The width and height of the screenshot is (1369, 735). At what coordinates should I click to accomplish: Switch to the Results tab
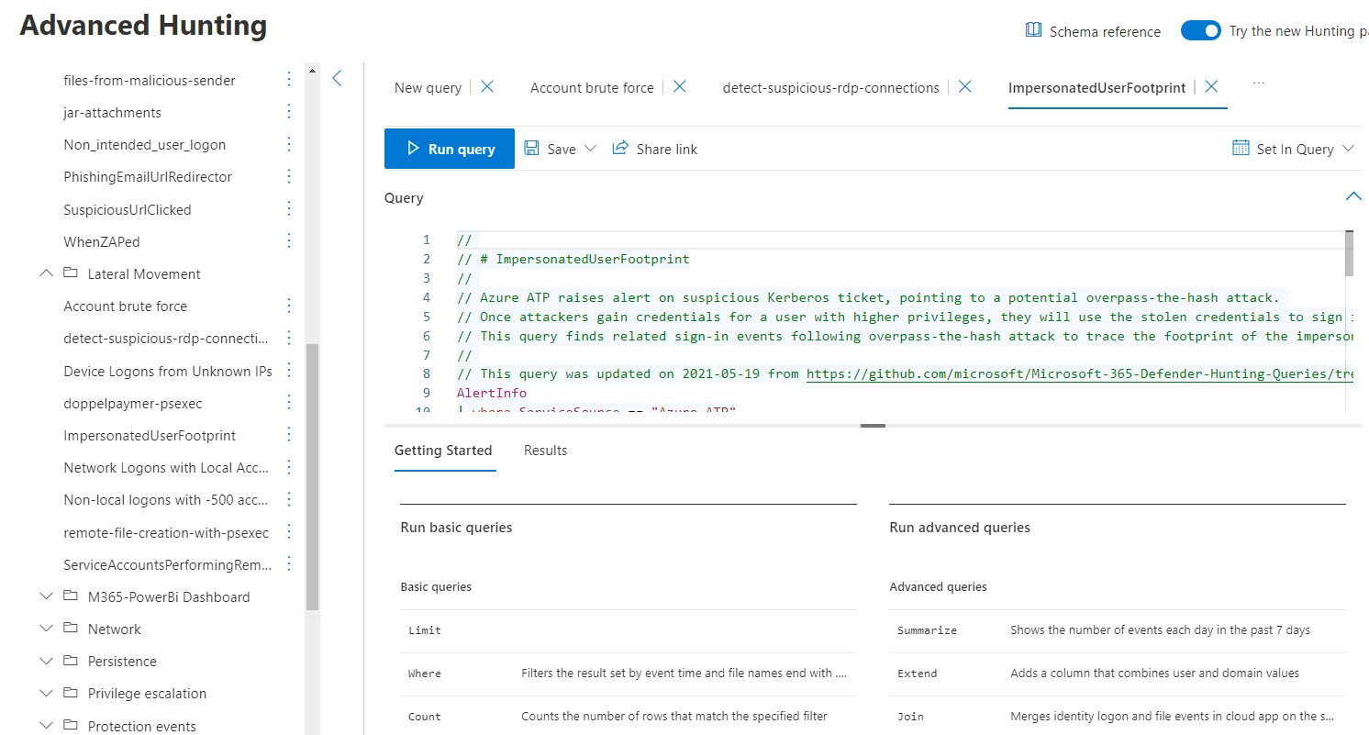545,451
